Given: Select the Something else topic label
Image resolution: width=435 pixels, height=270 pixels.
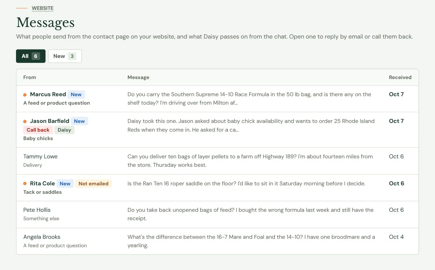Looking at the screenshot, I should [x=41, y=219].
